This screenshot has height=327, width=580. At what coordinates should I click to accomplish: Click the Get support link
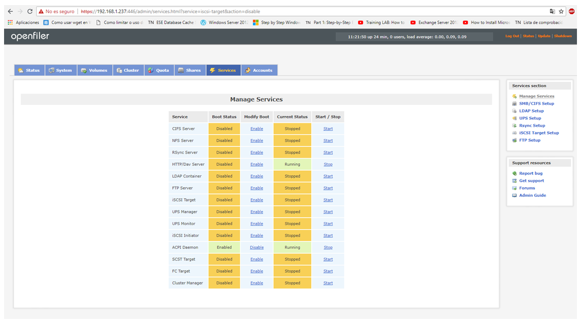pos(531,181)
